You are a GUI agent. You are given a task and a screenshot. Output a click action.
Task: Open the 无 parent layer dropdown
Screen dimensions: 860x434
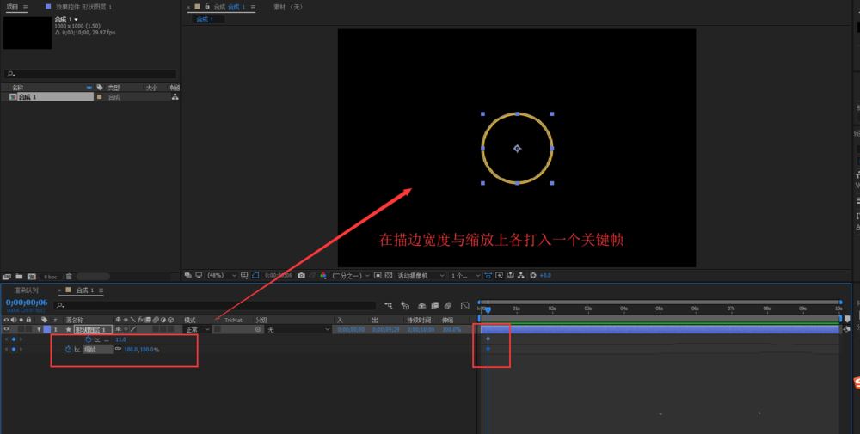tap(298, 330)
